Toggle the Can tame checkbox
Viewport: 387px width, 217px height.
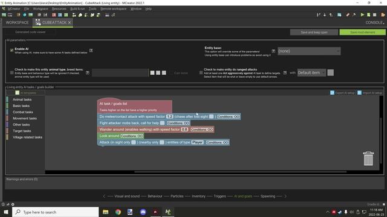(171, 73)
